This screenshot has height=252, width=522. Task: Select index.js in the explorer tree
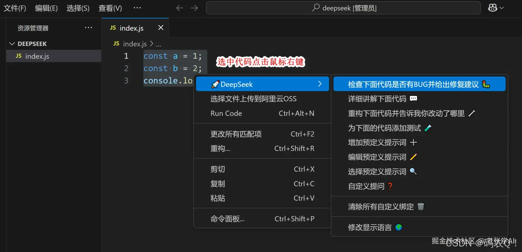(54, 56)
